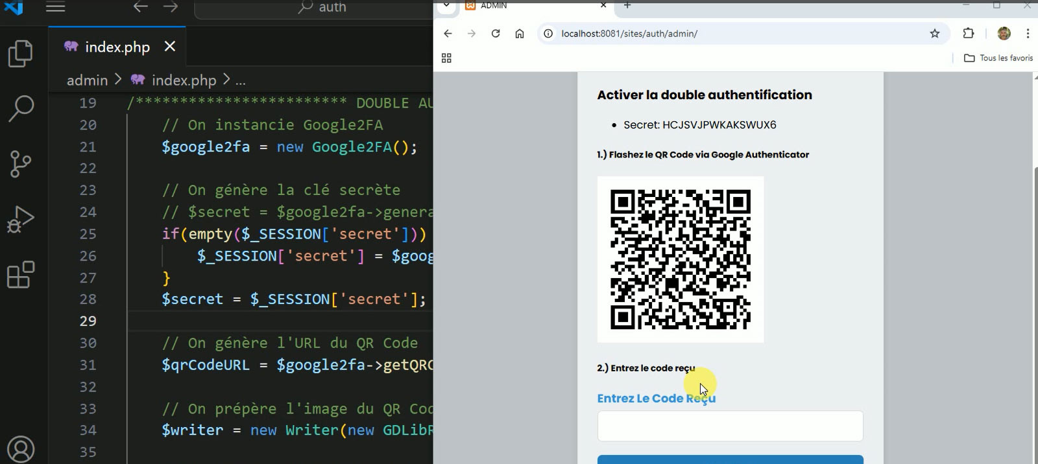1038x464 pixels.
Task: Click the '2.) Entrez le code reçu' step text
Action: tap(646, 368)
